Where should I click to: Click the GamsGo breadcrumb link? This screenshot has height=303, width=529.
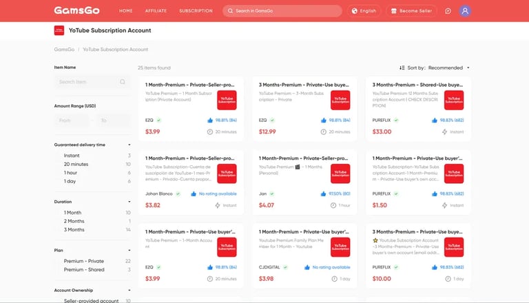[64, 50]
